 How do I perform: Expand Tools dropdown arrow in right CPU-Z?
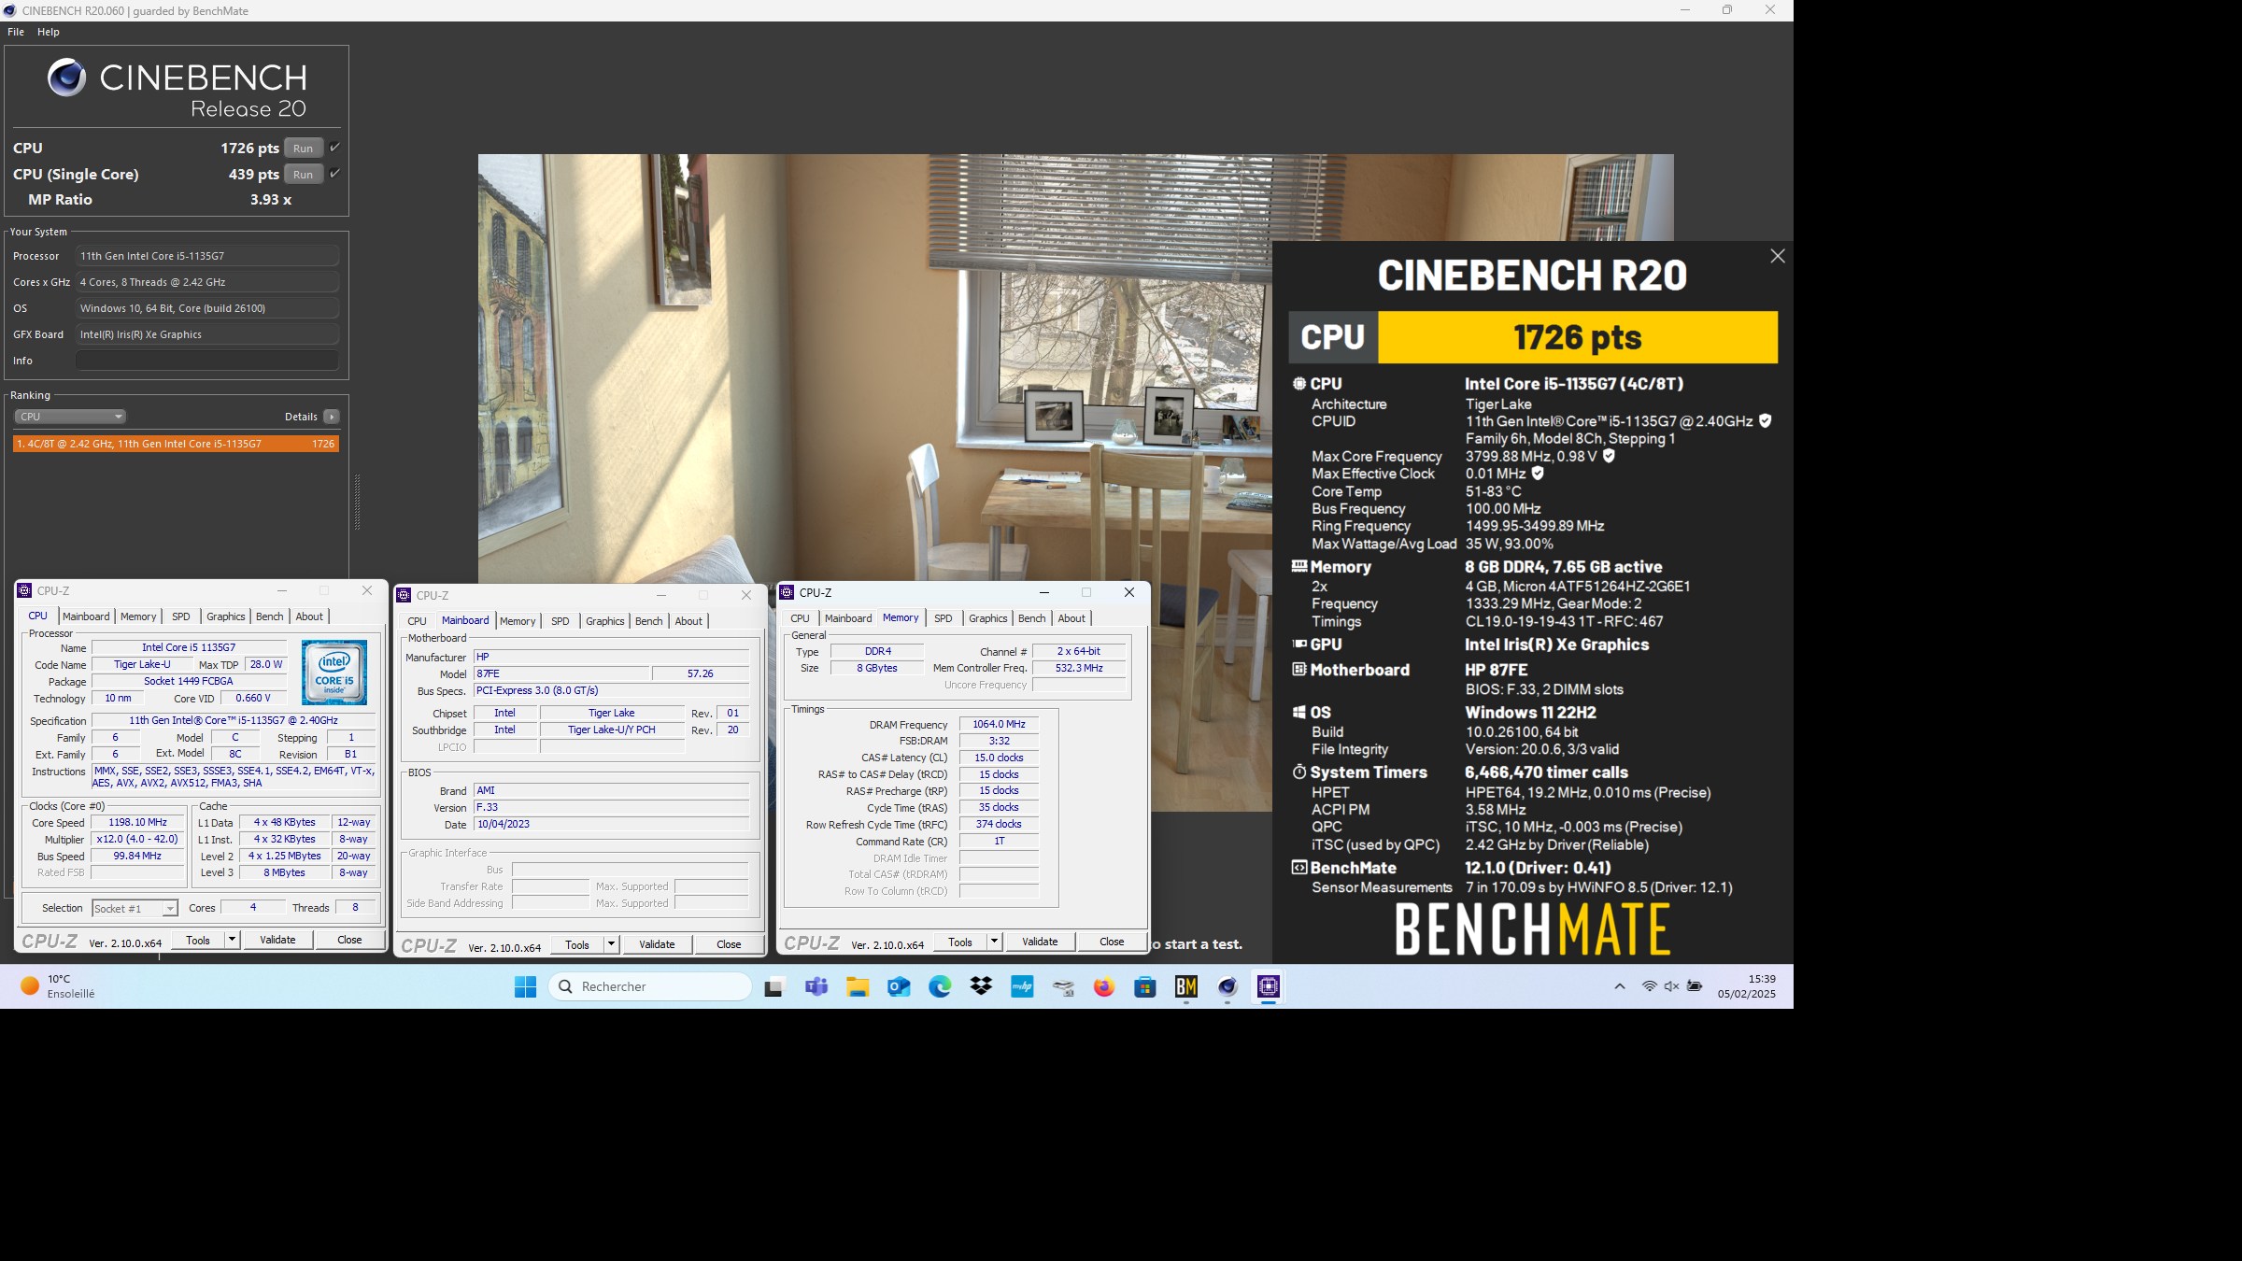click(x=994, y=942)
